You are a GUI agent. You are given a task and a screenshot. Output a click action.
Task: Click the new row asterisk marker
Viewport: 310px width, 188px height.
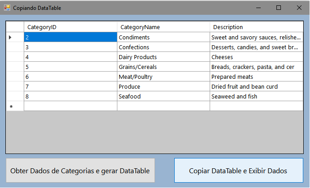(x=11, y=107)
